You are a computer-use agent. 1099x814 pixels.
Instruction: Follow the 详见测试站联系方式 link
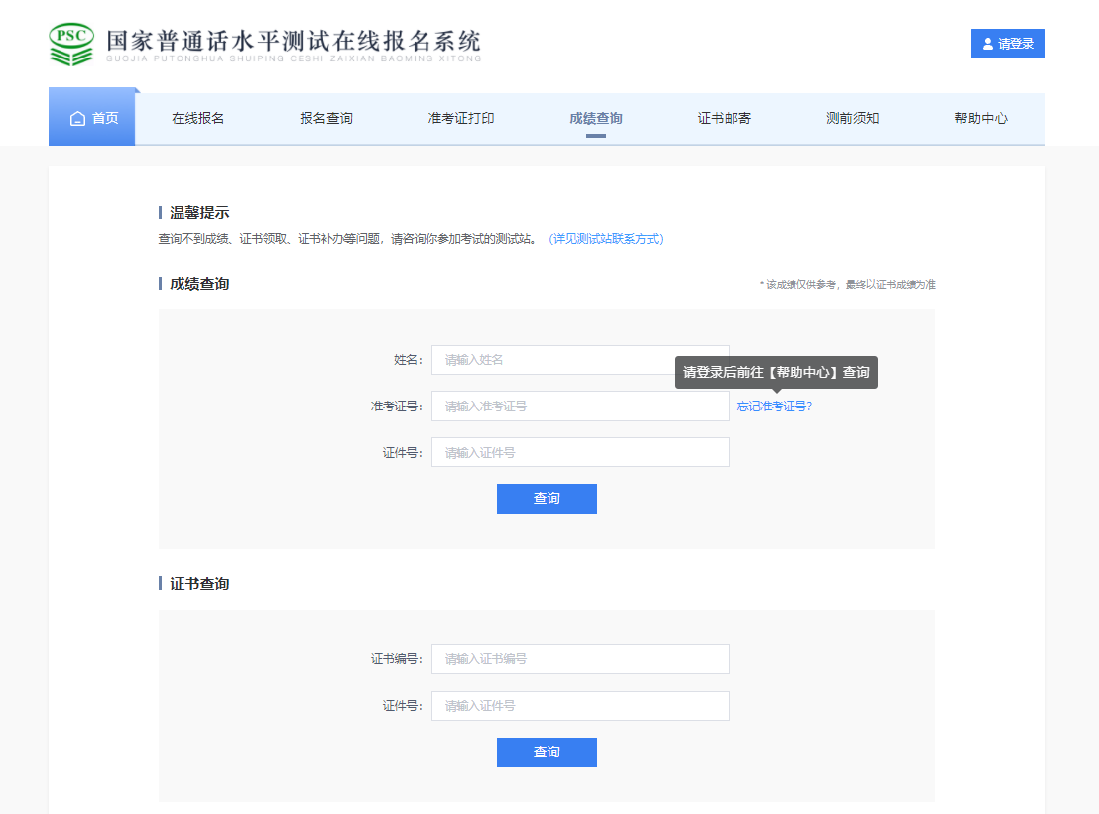(x=605, y=239)
